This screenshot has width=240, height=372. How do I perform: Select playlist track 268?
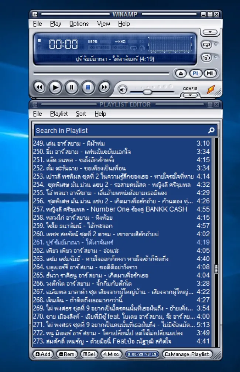coord(121,300)
